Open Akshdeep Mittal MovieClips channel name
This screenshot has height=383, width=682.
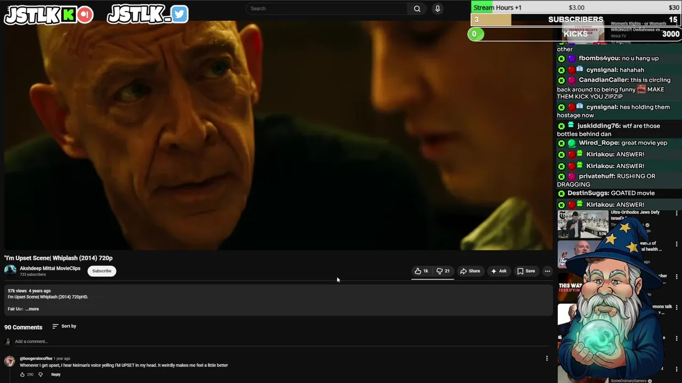(x=50, y=268)
